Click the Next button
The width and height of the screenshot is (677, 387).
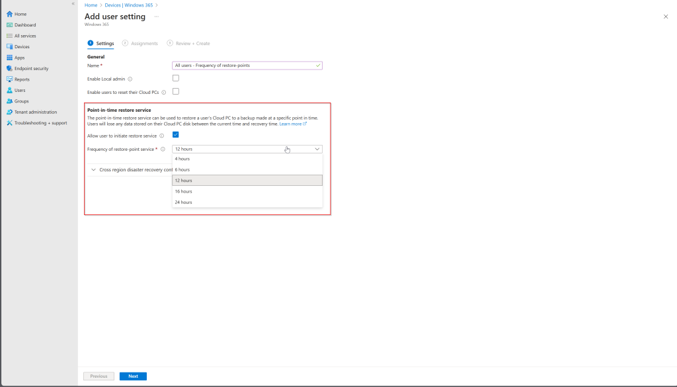(133, 376)
